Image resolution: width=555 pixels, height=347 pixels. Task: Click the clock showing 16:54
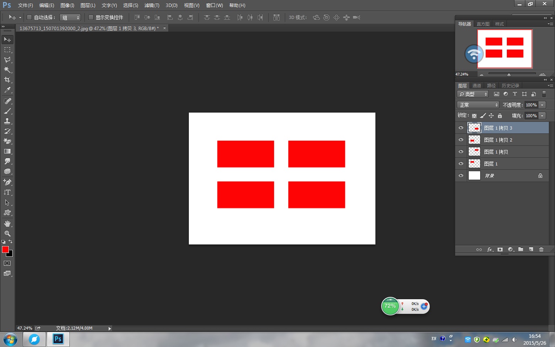pyautogui.click(x=535, y=336)
